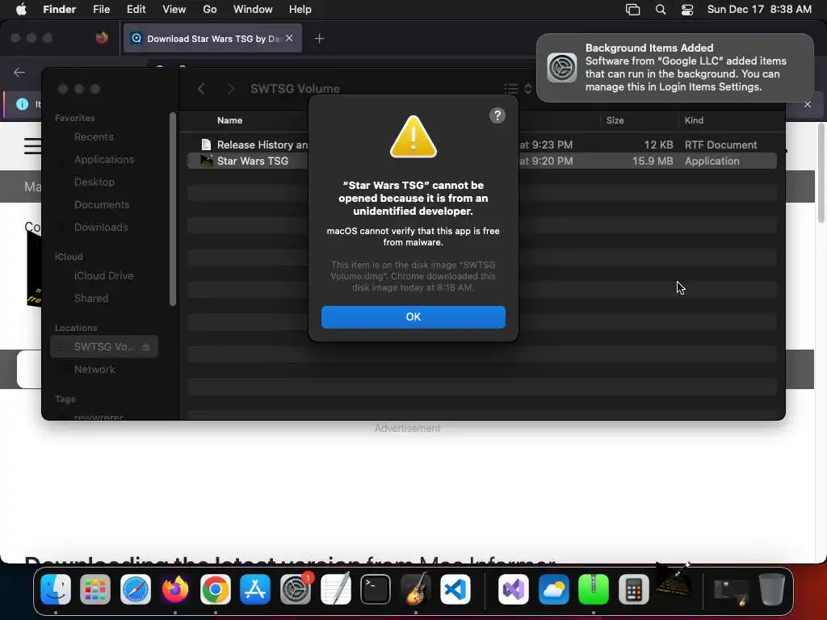
Task: Open green archive utility in Dock
Action: [594, 589]
